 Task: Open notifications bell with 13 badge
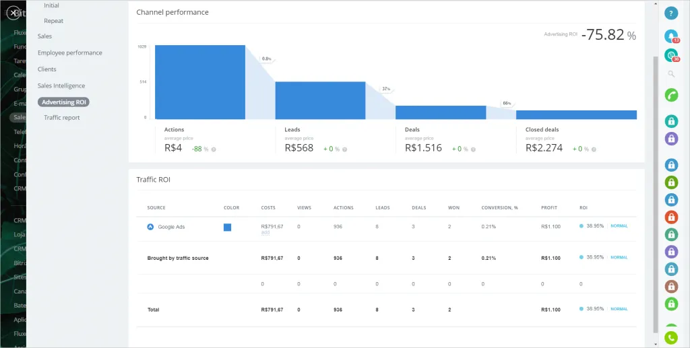click(671, 36)
